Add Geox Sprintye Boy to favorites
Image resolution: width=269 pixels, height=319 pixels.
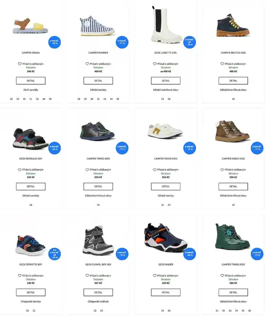[20, 276]
